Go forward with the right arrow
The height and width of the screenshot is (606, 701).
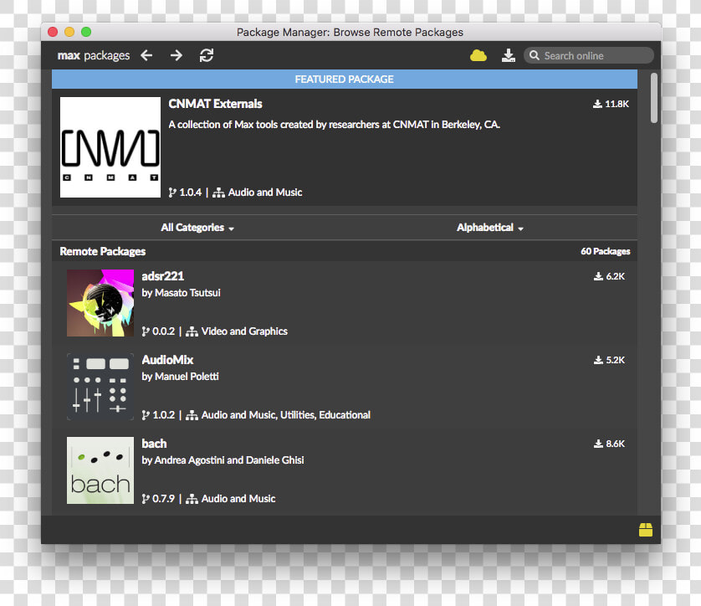(177, 55)
